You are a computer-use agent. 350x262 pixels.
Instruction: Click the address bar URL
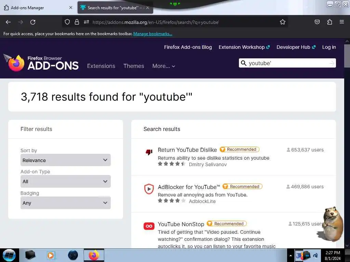[x=156, y=22]
